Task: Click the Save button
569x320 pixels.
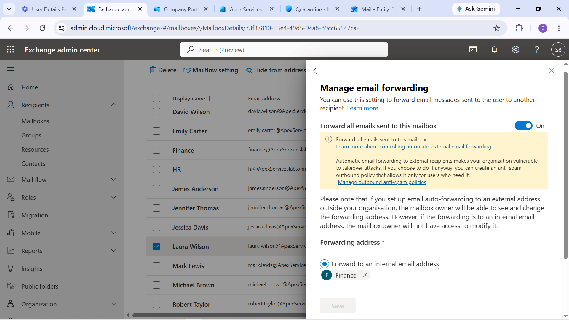Action: pos(338,305)
